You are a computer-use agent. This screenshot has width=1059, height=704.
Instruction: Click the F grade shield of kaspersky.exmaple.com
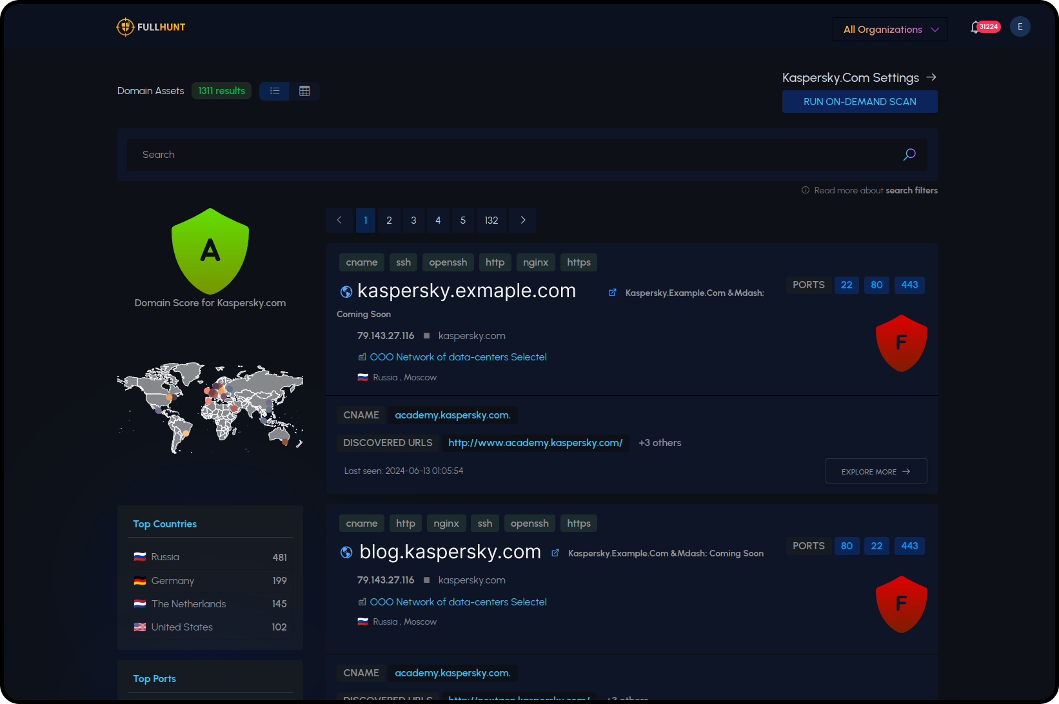click(x=901, y=343)
